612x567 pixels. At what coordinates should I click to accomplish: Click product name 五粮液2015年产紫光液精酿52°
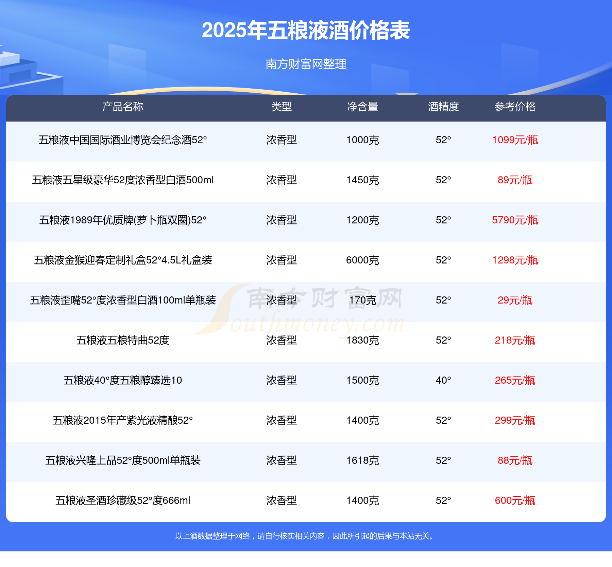pos(123,420)
